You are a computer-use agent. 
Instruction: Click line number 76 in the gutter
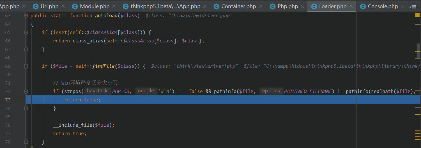pos(8,125)
